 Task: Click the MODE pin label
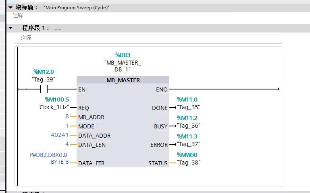pyautogui.click(x=86, y=126)
